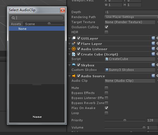Screen dimensions: 158x135
Task: Click the CreateCube script file icon
Action: pyautogui.click(x=107, y=59)
